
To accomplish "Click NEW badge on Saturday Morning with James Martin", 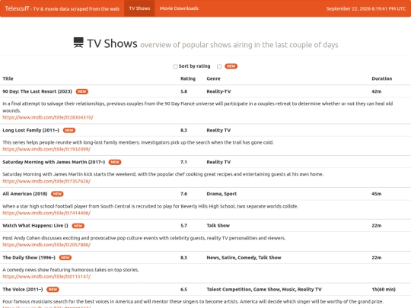I will [x=115, y=162].
